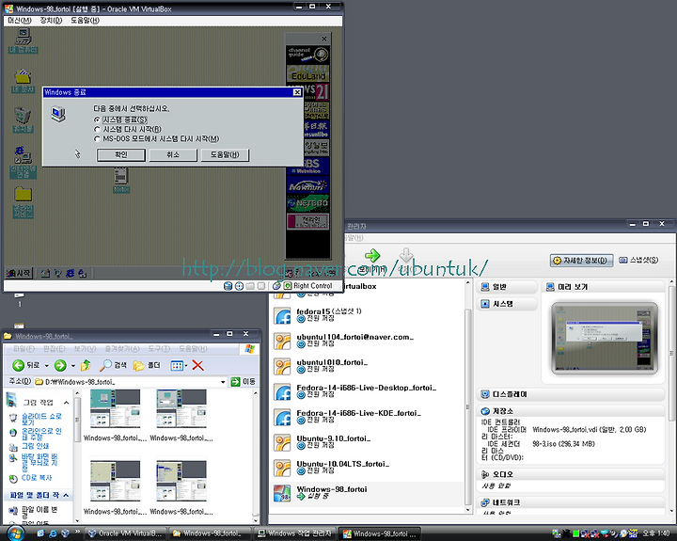Viewport: 677px width, 541px height.
Task: Click the CD로 복사 link
Action: tap(37, 478)
